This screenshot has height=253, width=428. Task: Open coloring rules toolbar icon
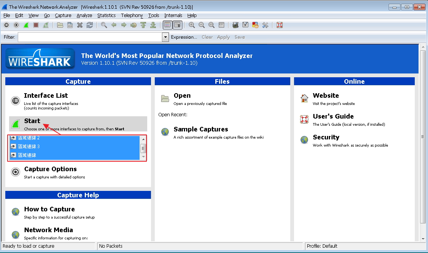(255, 25)
